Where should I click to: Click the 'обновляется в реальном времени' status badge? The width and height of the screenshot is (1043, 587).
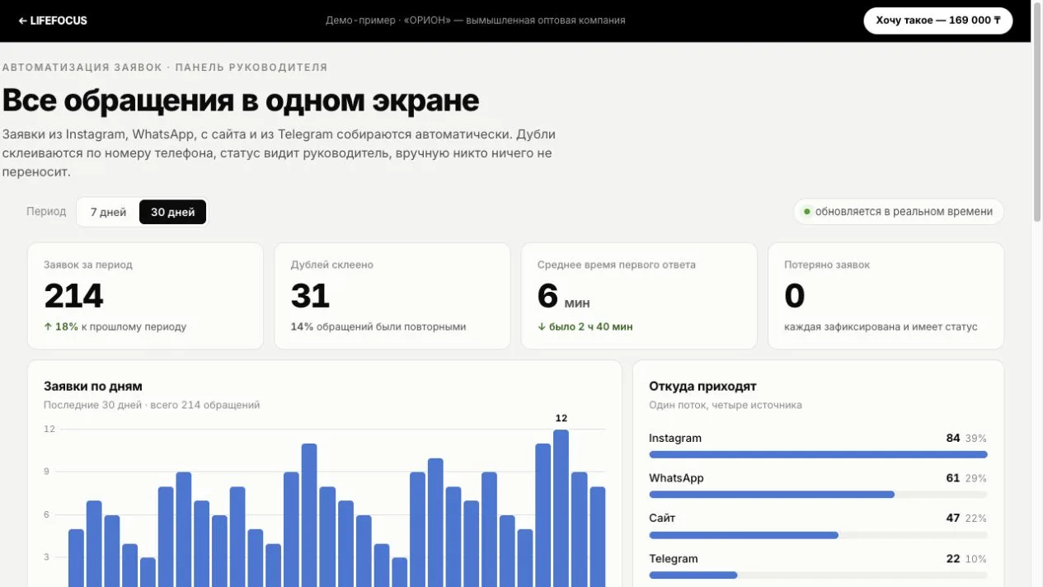point(899,212)
